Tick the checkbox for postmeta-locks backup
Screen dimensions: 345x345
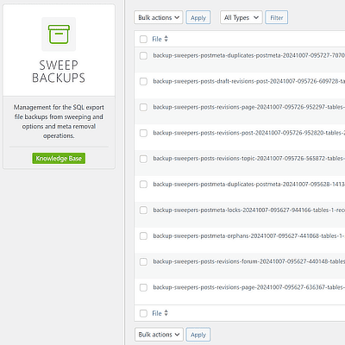click(143, 210)
